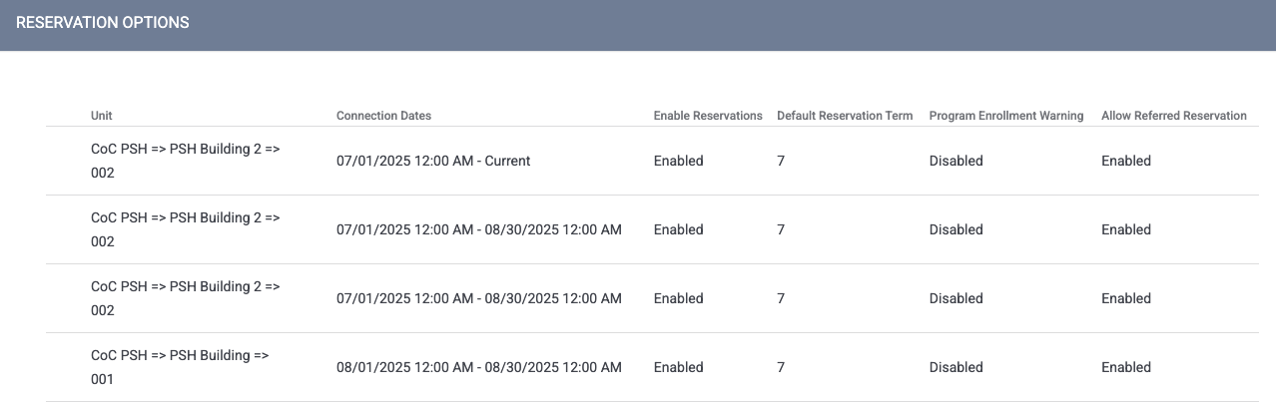Click the Allow Referred Reservation header

1173,116
